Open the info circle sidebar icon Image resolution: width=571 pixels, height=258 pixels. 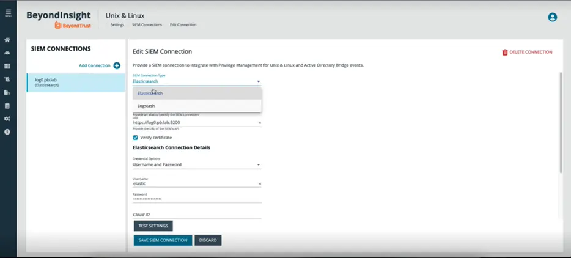[7, 132]
